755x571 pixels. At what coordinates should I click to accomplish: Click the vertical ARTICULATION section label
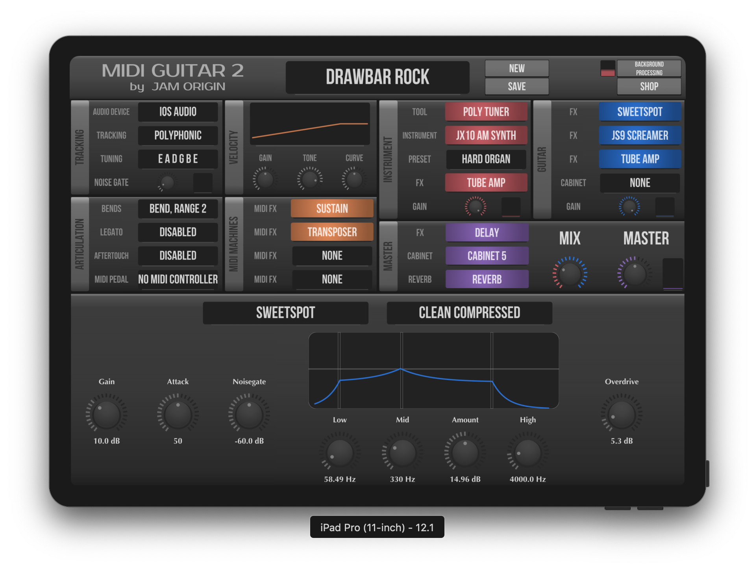[80, 244]
